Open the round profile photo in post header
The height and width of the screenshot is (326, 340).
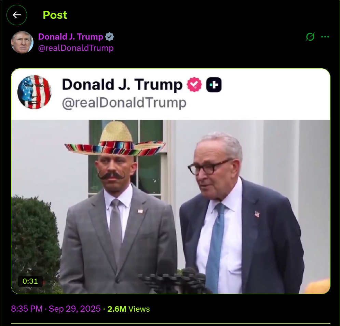[x=22, y=42]
